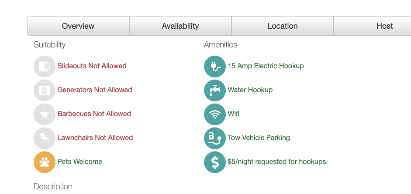Switch to the Availability tab
The width and height of the screenshot is (411, 194).
(x=180, y=26)
